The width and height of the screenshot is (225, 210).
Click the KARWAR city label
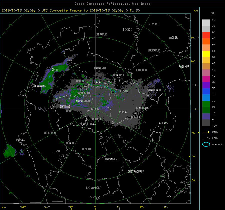[x=20, y=140]
